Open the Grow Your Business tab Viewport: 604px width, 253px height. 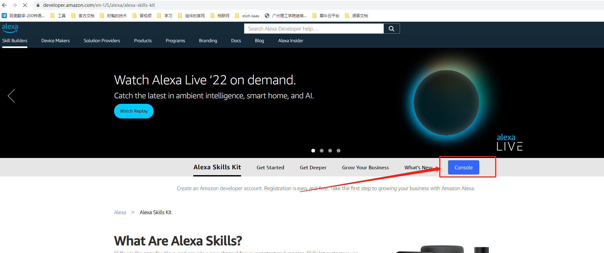pyautogui.click(x=366, y=167)
